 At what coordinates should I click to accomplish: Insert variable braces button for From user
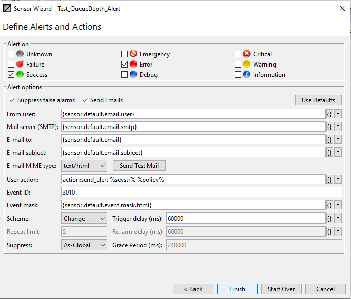tap(329, 114)
